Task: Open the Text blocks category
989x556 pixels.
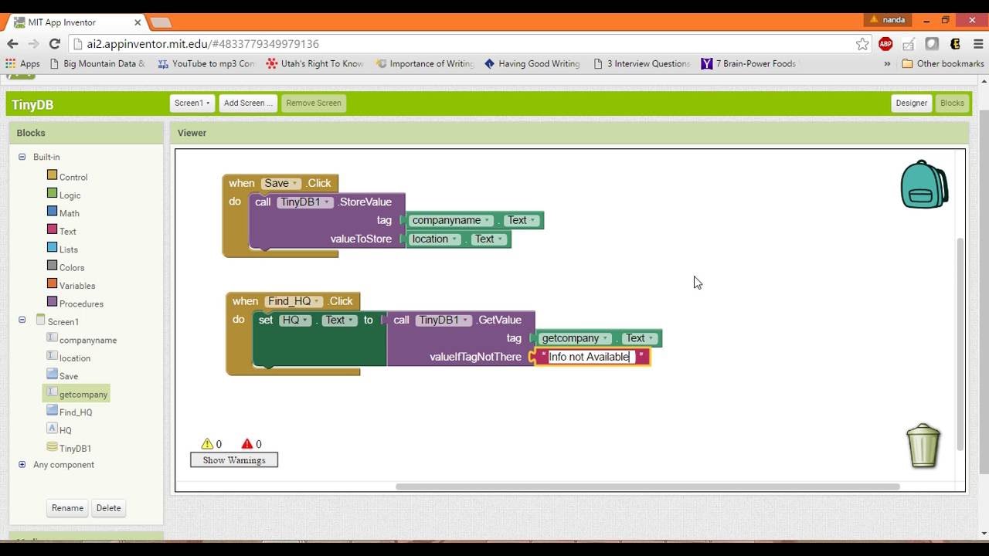Action: click(68, 231)
